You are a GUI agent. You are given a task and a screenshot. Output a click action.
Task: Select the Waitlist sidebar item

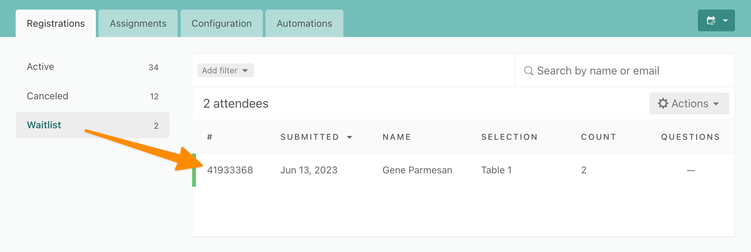coord(92,125)
